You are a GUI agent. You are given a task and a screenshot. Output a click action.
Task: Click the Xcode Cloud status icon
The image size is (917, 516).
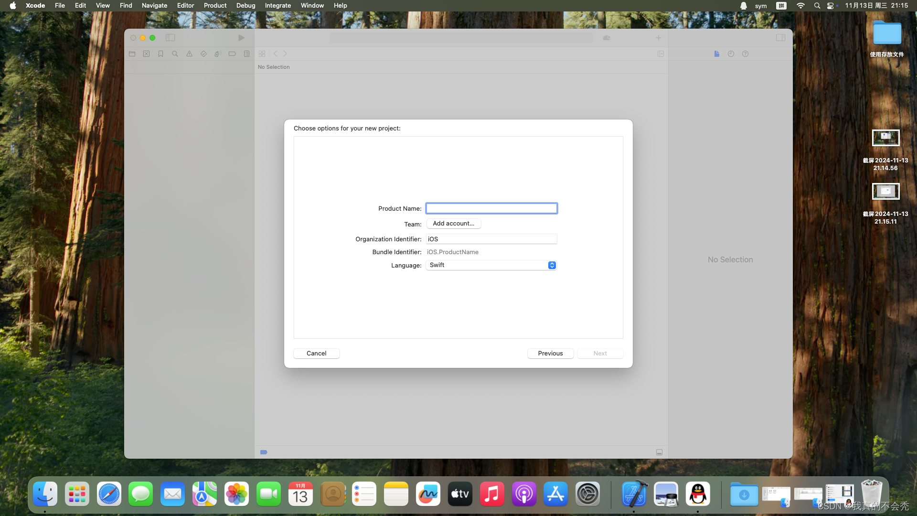tap(607, 38)
